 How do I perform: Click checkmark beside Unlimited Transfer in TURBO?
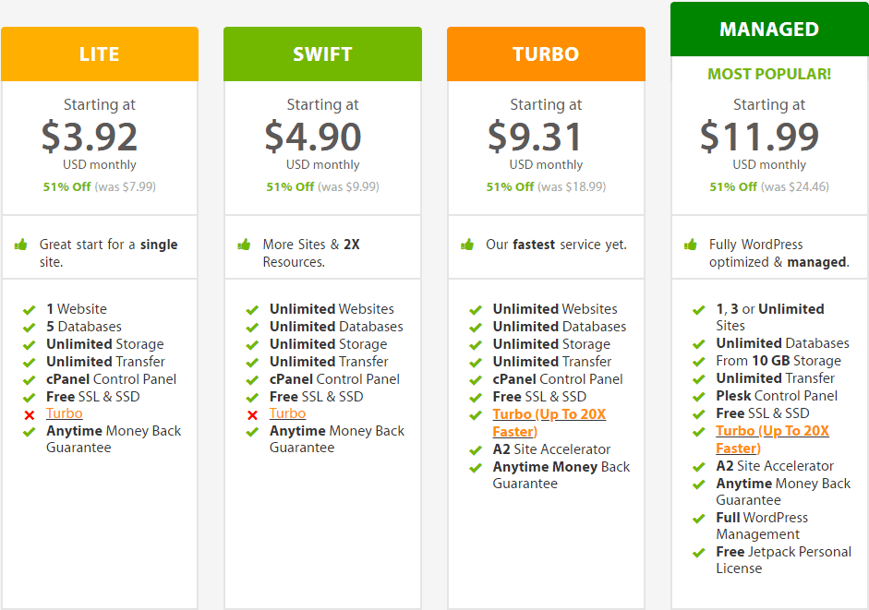(476, 363)
